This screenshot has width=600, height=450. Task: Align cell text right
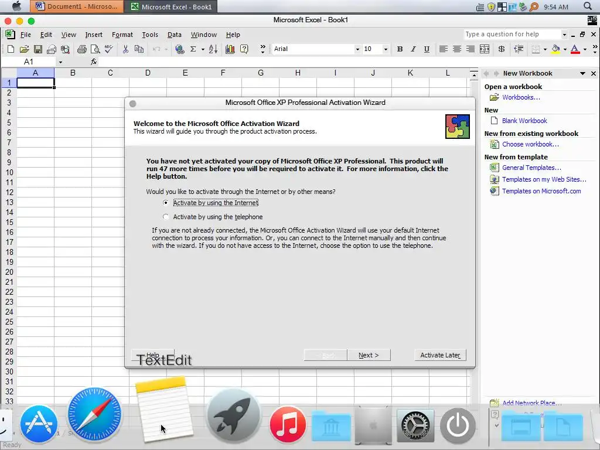coord(471,49)
